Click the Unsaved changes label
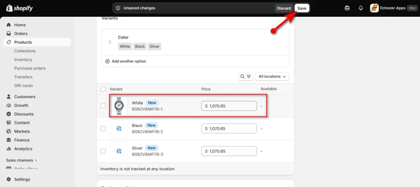Viewport: 420px width, 187px height. (139, 8)
